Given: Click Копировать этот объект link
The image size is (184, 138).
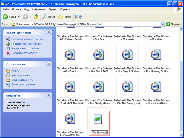Looking at the screenshot, I should 26,48.
